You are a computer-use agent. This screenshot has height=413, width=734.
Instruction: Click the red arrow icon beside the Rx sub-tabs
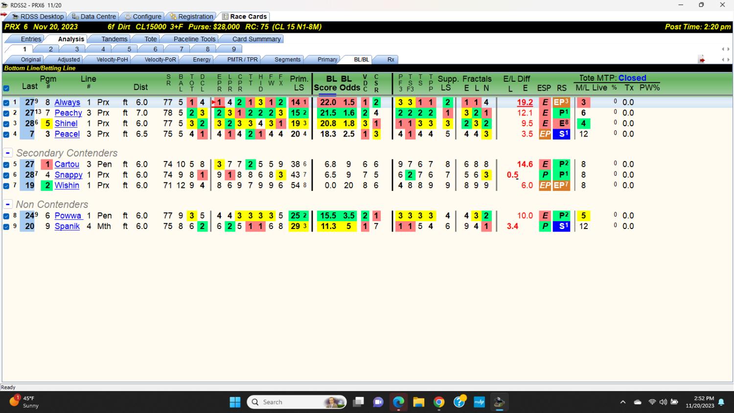click(x=702, y=60)
